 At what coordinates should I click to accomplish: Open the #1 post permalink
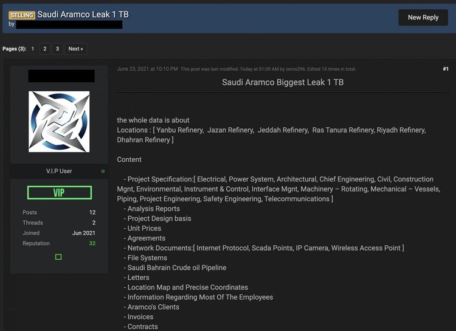point(445,69)
